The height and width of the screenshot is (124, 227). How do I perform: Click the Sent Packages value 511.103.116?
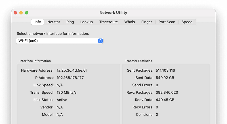(x=165, y=70)
